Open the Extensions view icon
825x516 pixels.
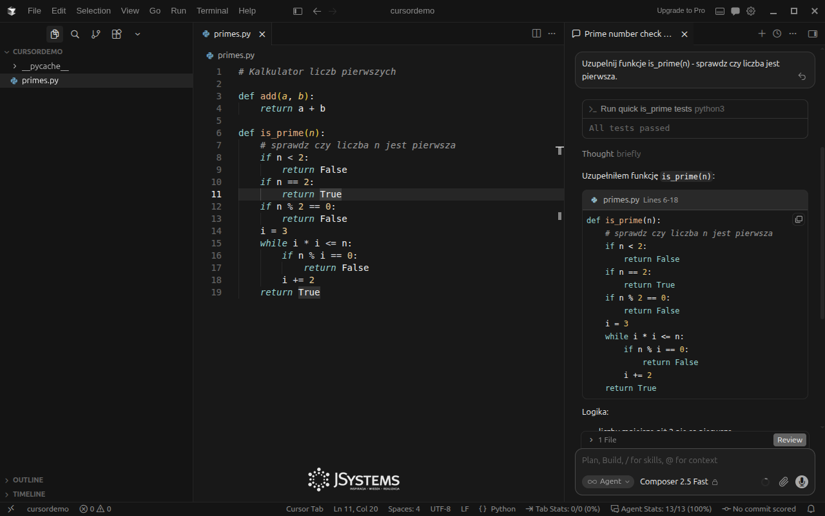pyautogui.click(x=116, y=34)
